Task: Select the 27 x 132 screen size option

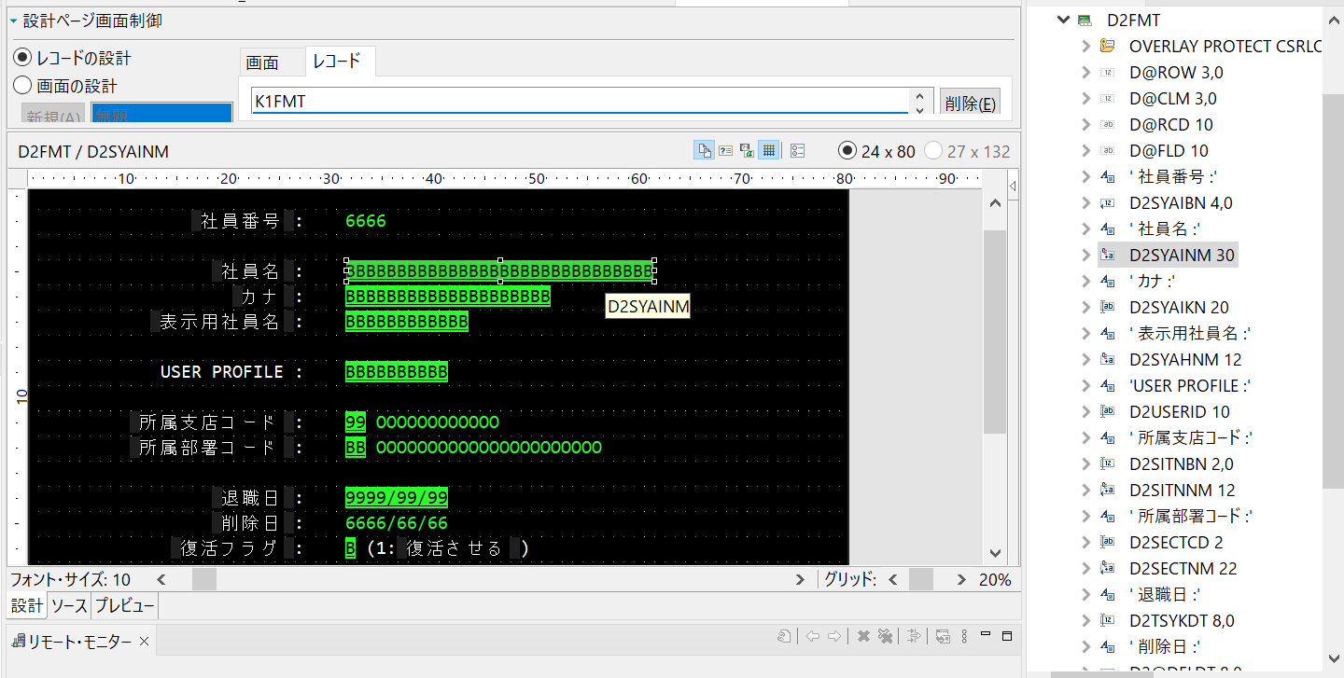Action: (x=933, y=151)
